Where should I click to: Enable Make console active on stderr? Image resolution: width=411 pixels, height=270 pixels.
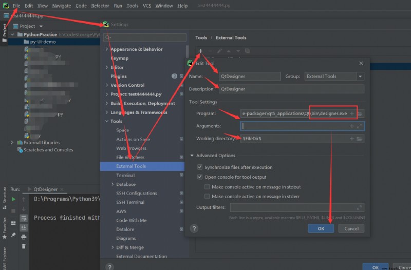pyautogui.click(x=207, y=197)
